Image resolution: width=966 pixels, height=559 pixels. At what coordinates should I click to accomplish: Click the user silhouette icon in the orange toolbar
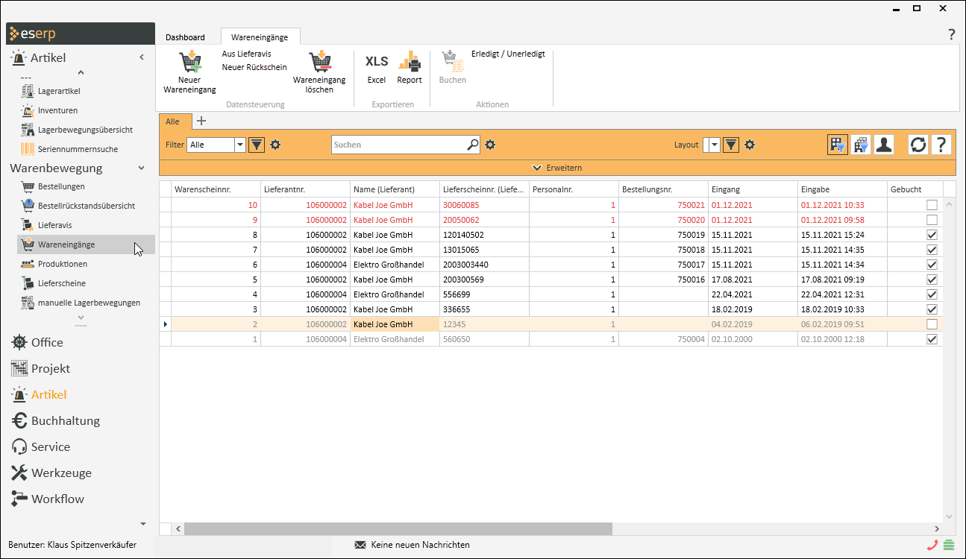884,145
